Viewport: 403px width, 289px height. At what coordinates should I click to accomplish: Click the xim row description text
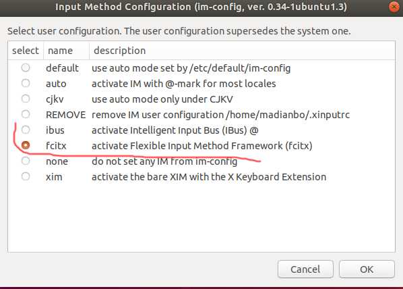click(x=209, y=177)
